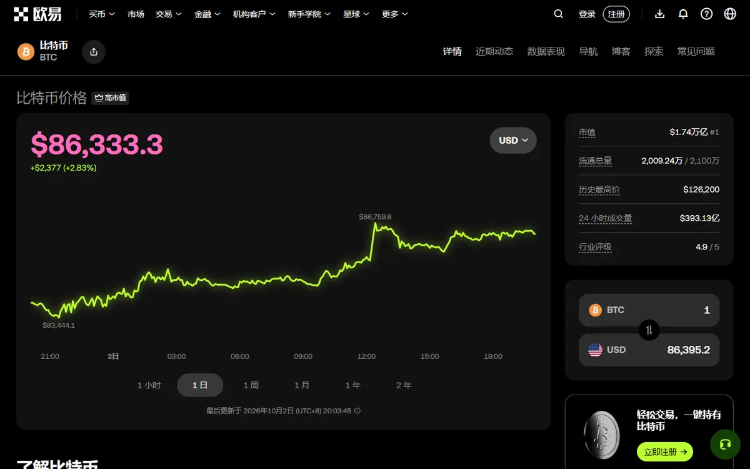This screenshot has height=469, width=750.
Task: Click the info icon beside last-updated time
Action: [x=357, y=411]
